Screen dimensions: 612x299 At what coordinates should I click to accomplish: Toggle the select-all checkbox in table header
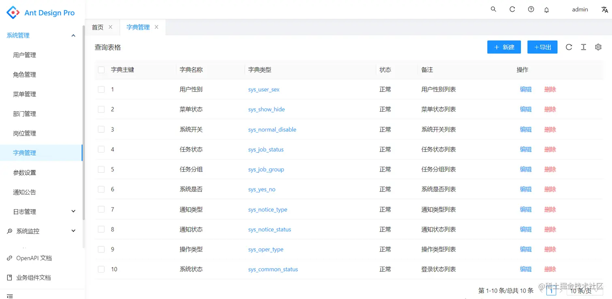[x=101, y=70]
